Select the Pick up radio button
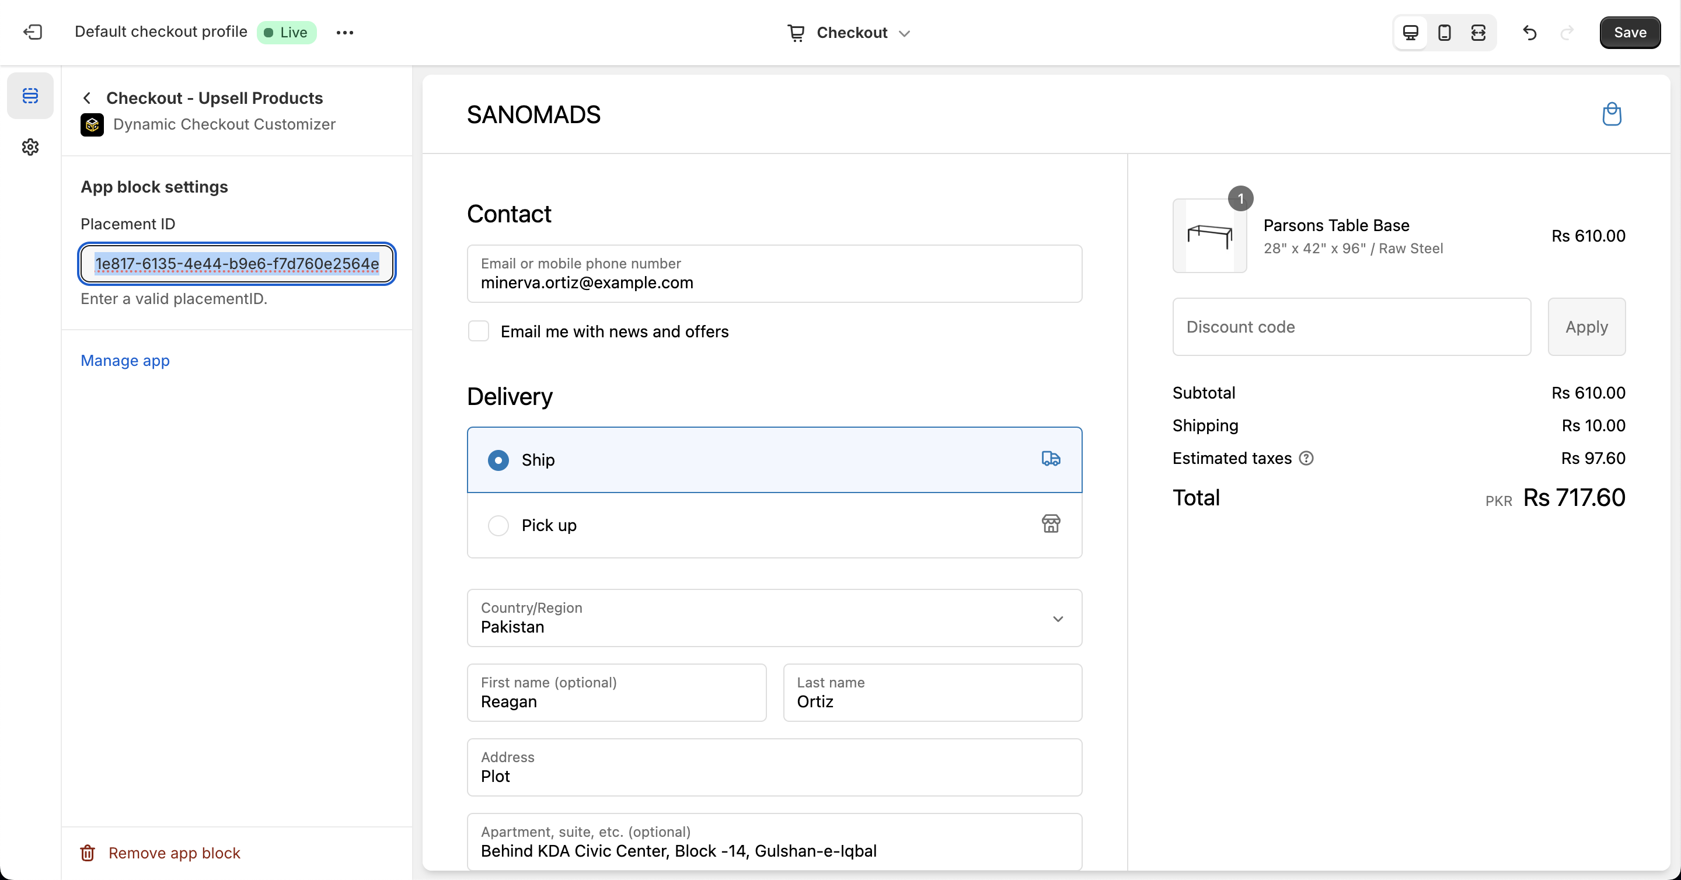The width and height of the screenshot is (1681, 880). (x=498, y=525)
